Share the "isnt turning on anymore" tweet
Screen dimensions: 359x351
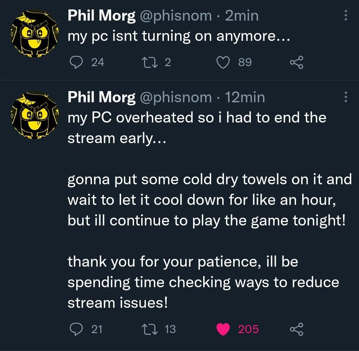pyautogui.click(x=297, y=62)
